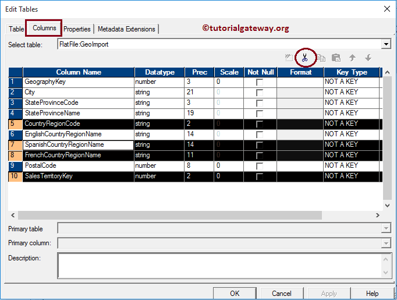This screenshot has width=397, height=300.
Task: Click the Help button
Action: [372, 293]
